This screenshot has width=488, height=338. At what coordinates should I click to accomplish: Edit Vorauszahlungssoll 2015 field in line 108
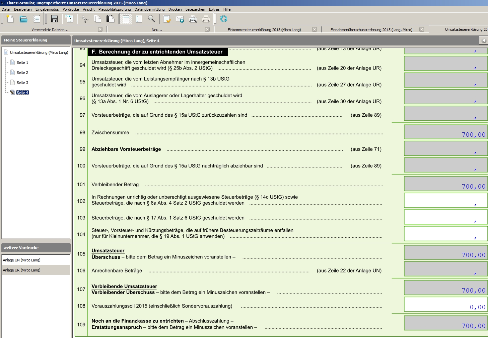tap(446, 304)
